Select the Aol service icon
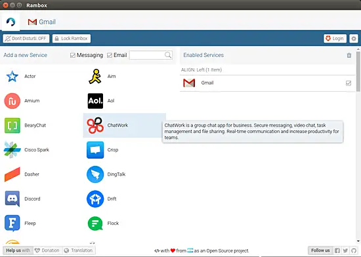Viewport: 361px width, 257px height. pos(95,101)
